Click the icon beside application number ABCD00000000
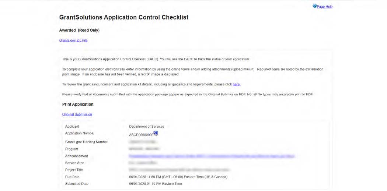Screen dimensions: 387x191 [x=156, y=133]
